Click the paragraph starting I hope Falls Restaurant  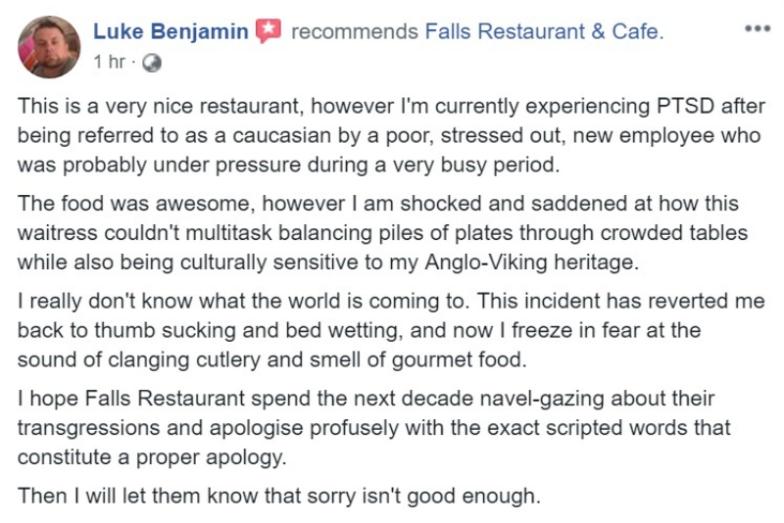pos(374,428)
